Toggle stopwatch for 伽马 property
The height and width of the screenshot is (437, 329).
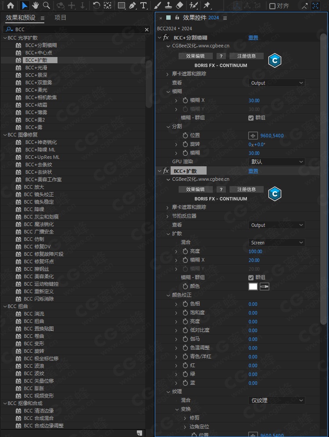pyautogui.click(x=185, y=339)
